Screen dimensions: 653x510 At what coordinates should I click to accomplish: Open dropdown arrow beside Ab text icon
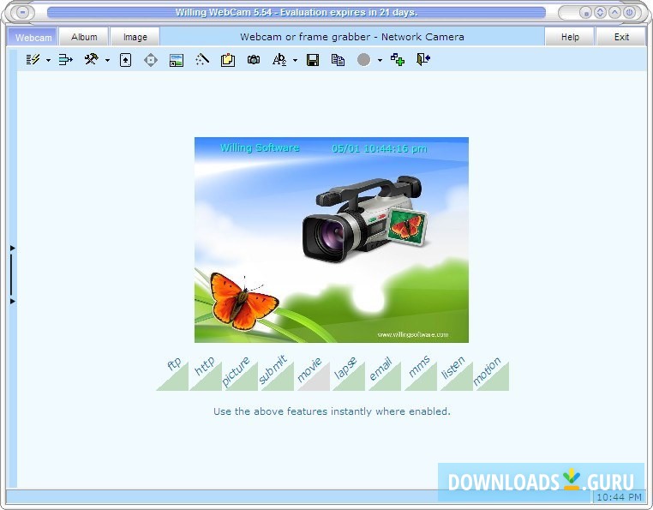click(296, 60)
